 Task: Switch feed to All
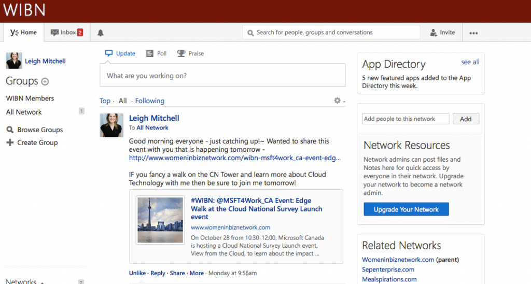coord(122,101)
